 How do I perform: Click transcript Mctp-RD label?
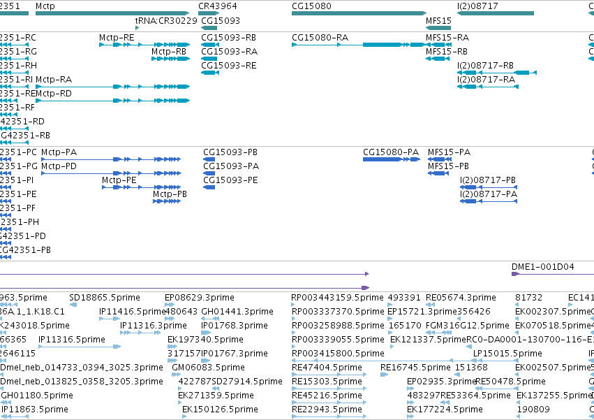click(x=54, y=94)
